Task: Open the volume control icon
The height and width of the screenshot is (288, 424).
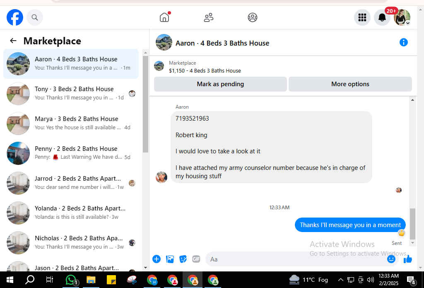Action: pos(371,280)
